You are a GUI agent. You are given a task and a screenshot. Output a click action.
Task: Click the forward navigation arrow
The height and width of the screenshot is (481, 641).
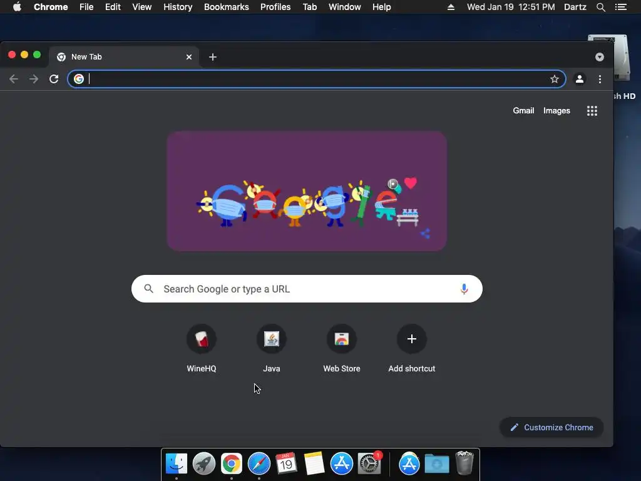34,79
